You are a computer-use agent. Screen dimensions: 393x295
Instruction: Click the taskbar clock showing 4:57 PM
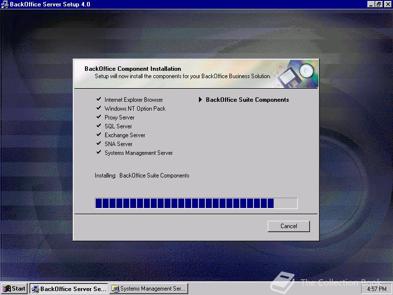click(x=376, y=289)
